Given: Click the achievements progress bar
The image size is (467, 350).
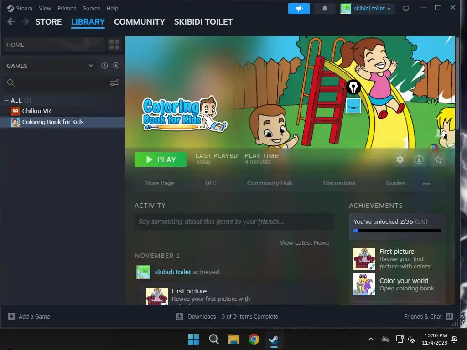Looking at the screenshot, I should [397, 231].
